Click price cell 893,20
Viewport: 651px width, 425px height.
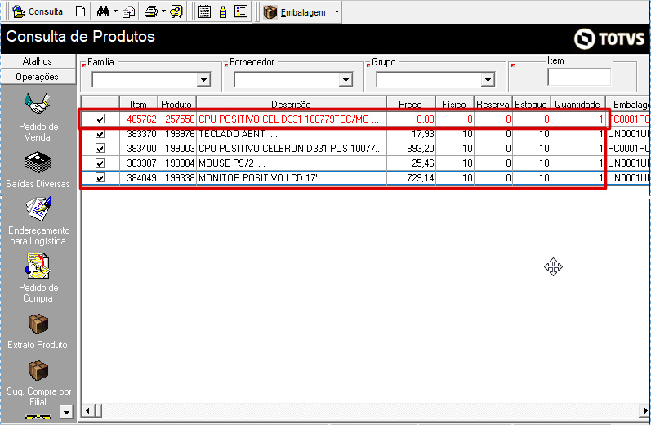point(421,148)
